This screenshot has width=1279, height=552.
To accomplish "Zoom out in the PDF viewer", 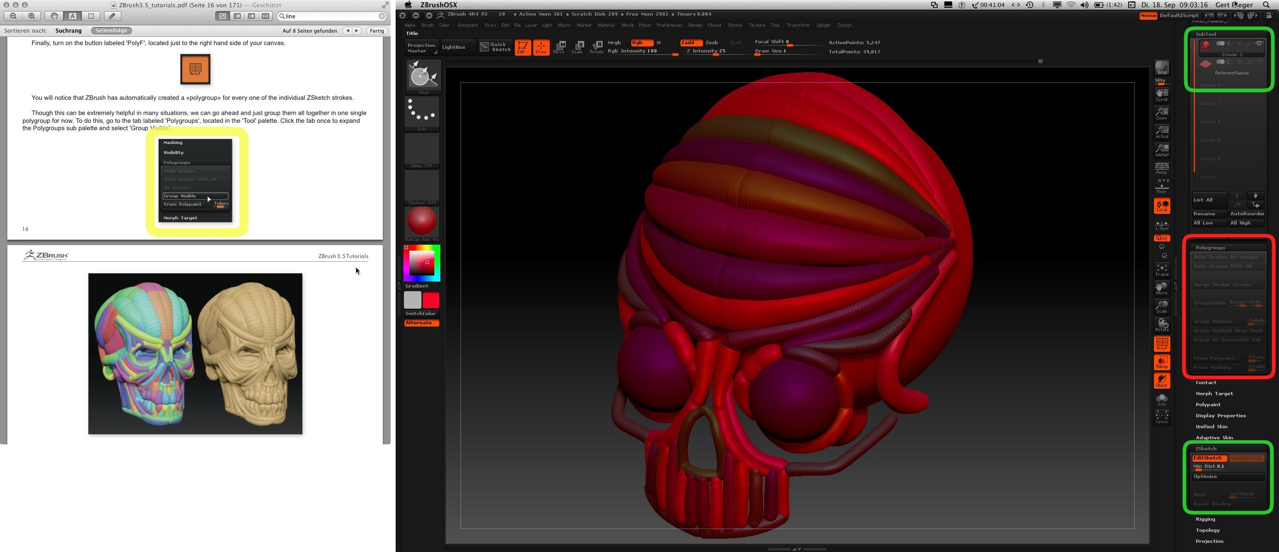I will 13,16.
